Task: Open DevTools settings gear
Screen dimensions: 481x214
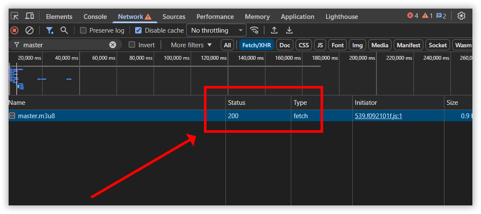Action: (461, 16)
